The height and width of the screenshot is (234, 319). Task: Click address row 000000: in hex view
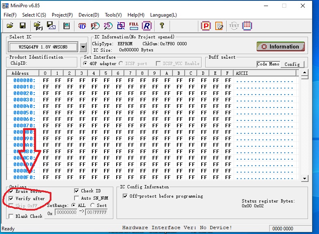(x=24, y=80)
